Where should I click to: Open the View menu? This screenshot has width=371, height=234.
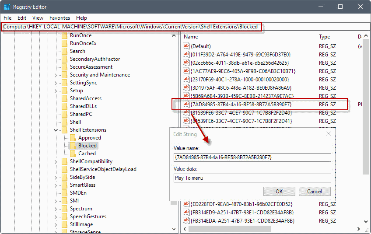tap(38, 18)
